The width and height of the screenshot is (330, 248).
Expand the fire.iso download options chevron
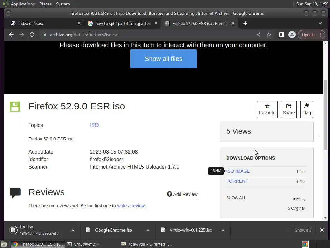pos(73,230)
